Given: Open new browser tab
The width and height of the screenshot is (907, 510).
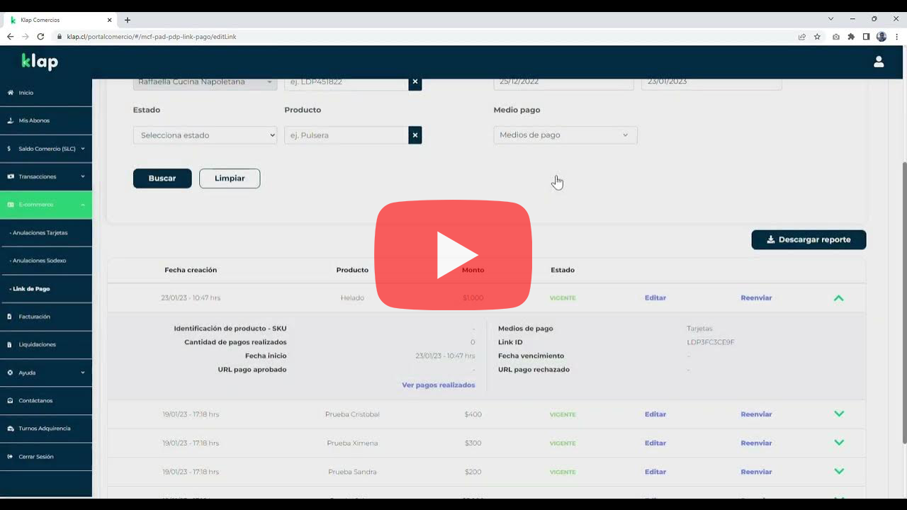Looking at the screenshot, I should click(128, 20).
